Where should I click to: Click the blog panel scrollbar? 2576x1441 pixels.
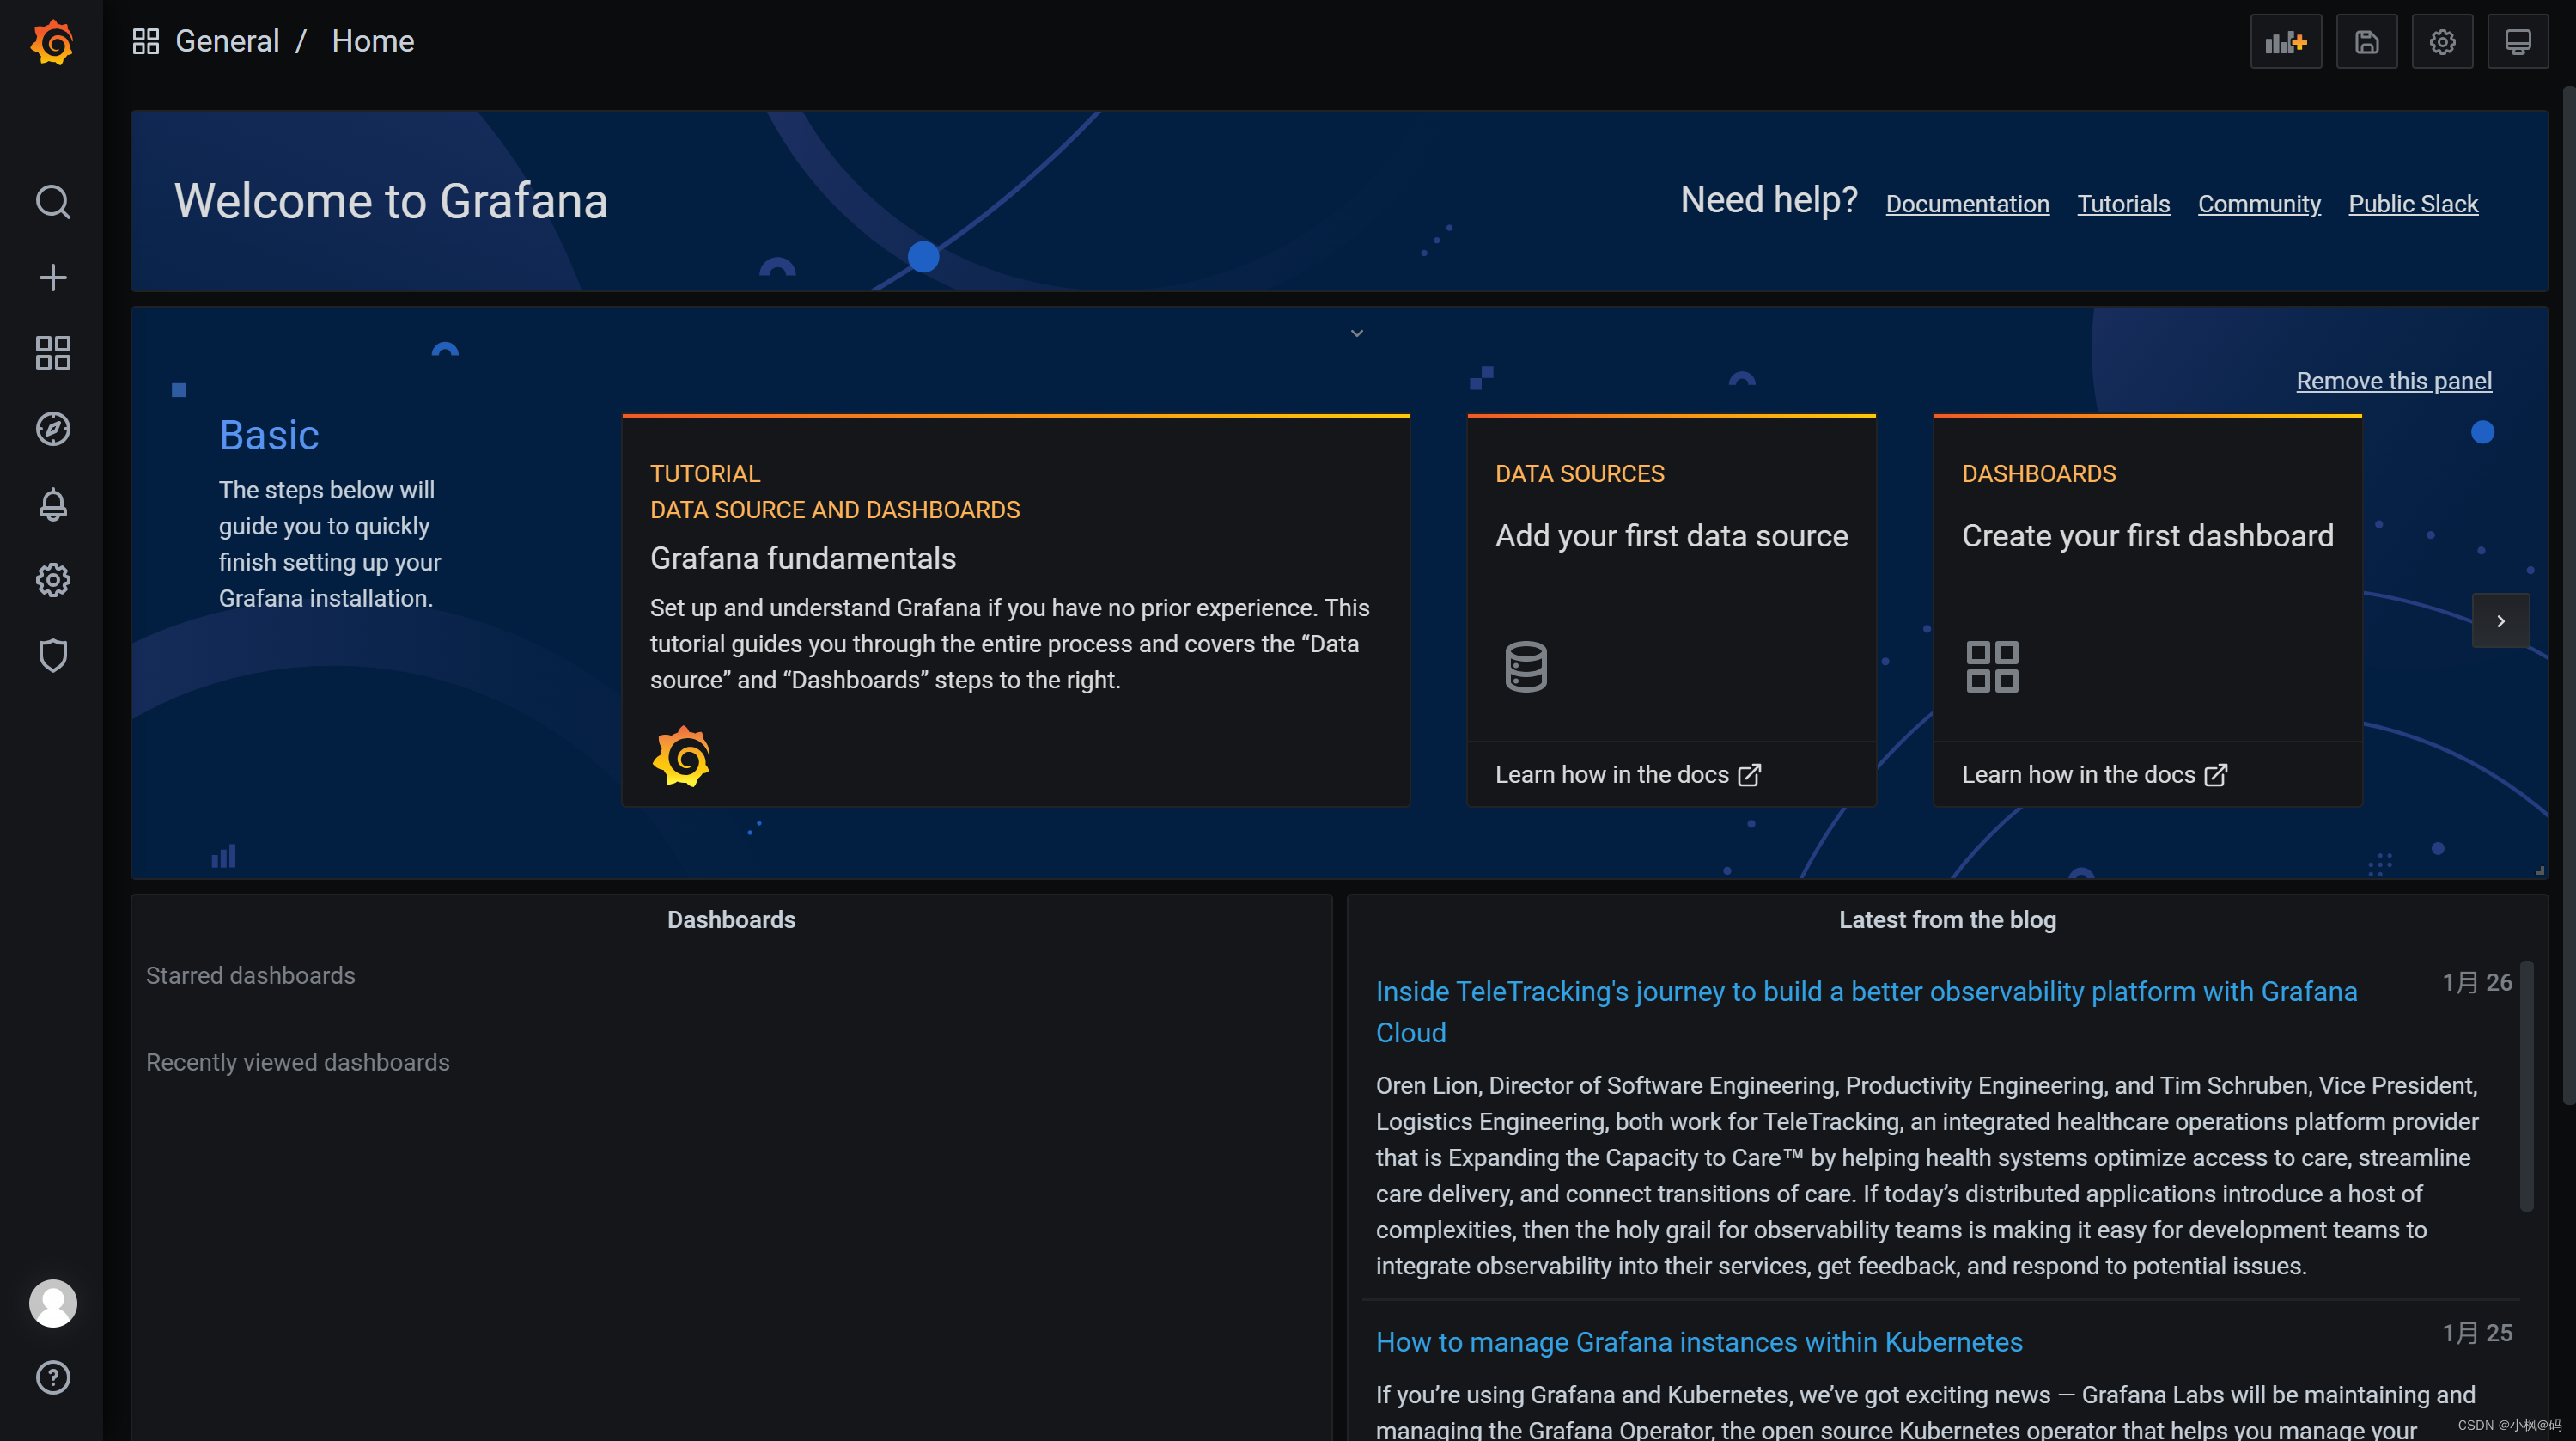(x=2526, y=1086)
